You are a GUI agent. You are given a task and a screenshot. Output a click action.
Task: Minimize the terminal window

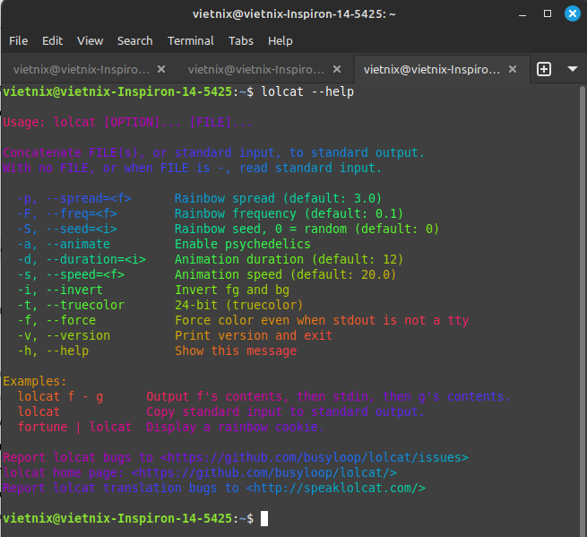coord(522,14)
